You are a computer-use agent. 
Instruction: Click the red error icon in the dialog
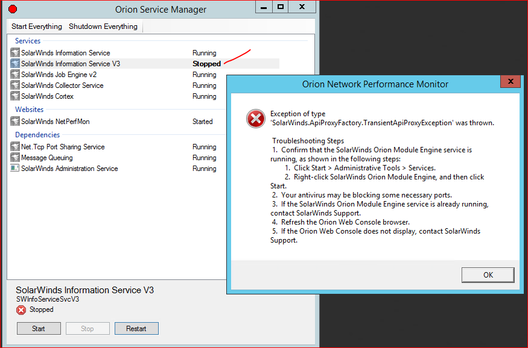pyautogui.click(x=256, y=119)
